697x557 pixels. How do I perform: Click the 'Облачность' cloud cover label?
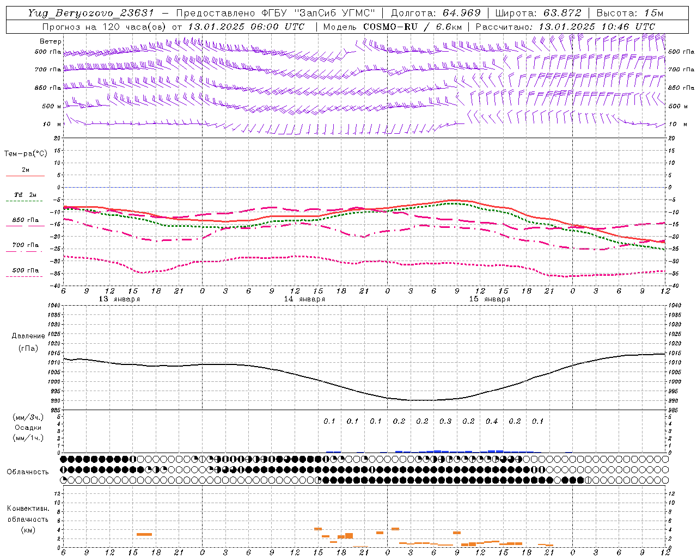[x=28, y=472]
